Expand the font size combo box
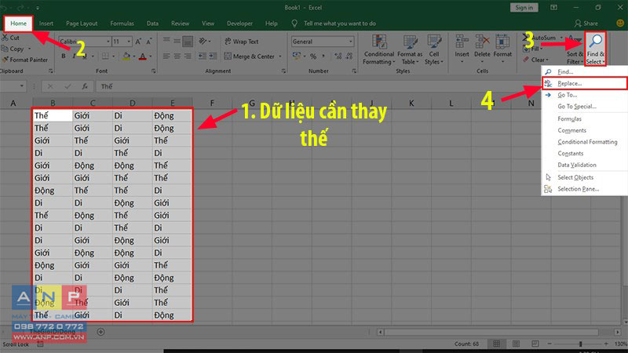The width and height of the screenshot is (628, 353). tap(129, 42)
